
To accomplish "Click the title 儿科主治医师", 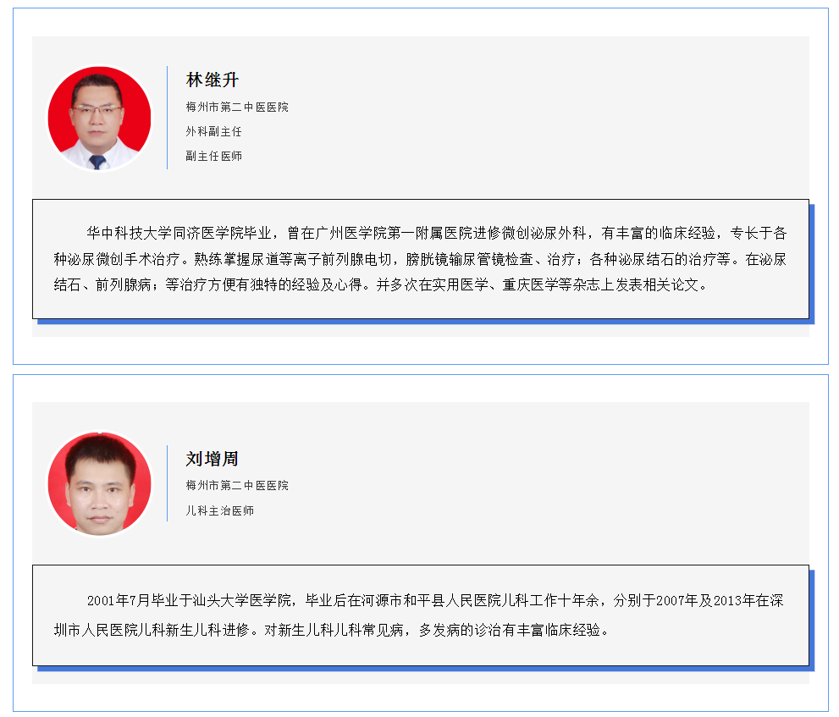I will (219, 511).
